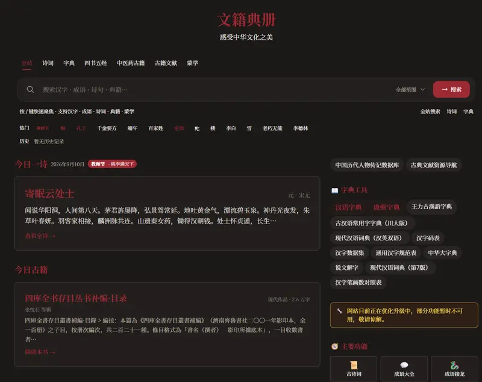Select hot keyword 老朽无能
Viewport: 482px width, 382px height.
pos(272,128)
